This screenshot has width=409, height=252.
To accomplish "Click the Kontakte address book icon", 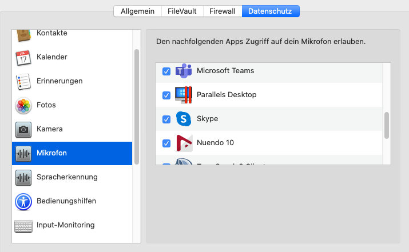I will click(x=23, y=35).
